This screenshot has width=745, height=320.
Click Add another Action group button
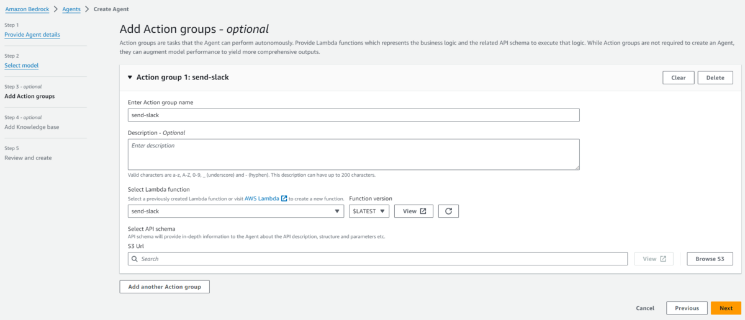tap(165, 287)
